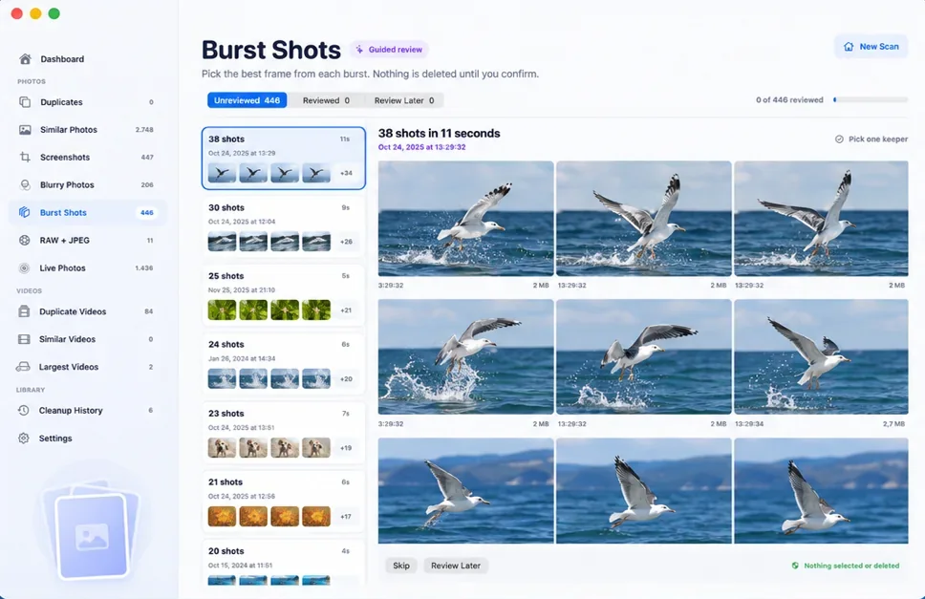The height and width of the screenshot is (599, 925).
Task: Click the +26 badge in 30 shots
Action: coord(346,242)
